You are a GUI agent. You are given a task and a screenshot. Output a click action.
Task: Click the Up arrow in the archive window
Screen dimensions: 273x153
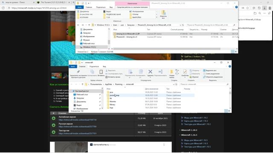(x=89, y=25)
